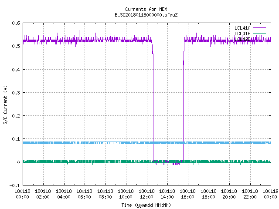The height and width of the screenshot is (209, 279).
Task: Click the 180118 08:00 x-axis tick label
Action: point(105,194)
